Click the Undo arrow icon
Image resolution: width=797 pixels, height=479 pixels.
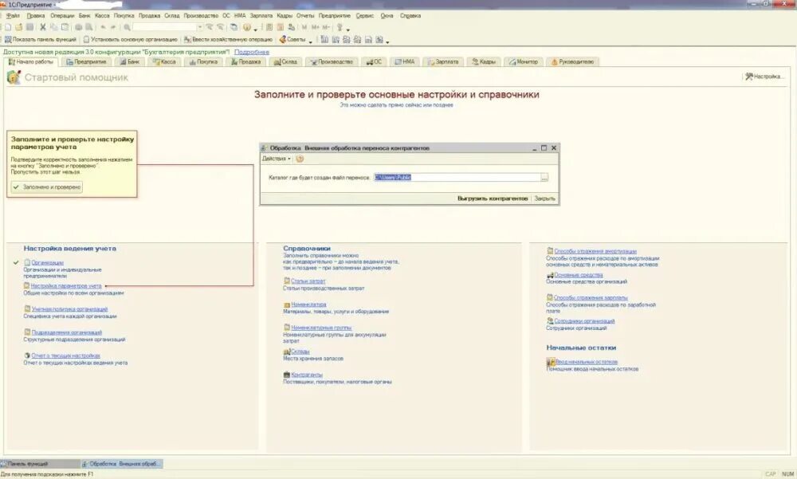[103, 27]
